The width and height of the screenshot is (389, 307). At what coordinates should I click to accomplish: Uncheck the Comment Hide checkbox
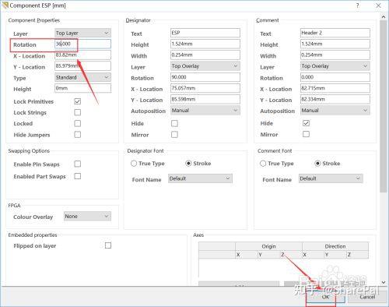(x=306, y=123)
